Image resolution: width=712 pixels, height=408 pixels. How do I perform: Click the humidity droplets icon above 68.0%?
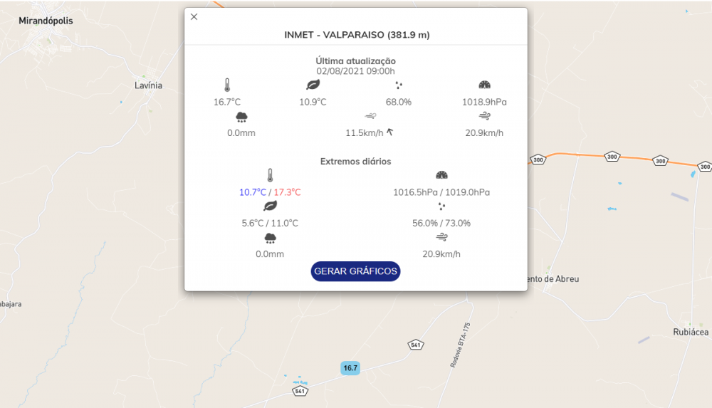pyautogui.click(x=399, y=85)
